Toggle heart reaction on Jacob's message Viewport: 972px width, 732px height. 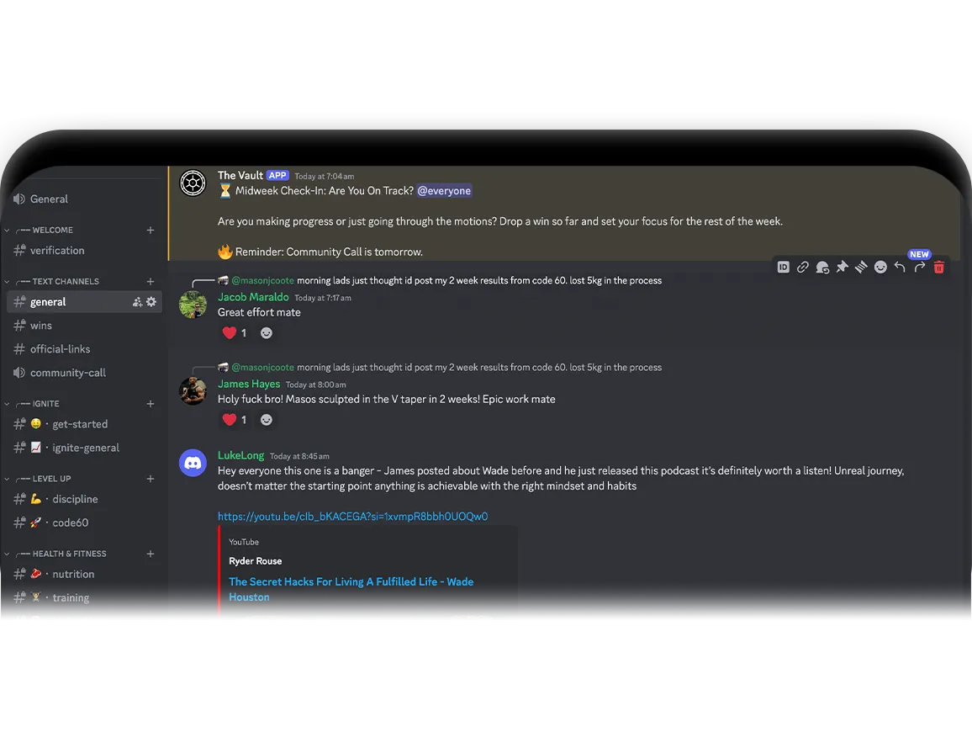point(235,333)
